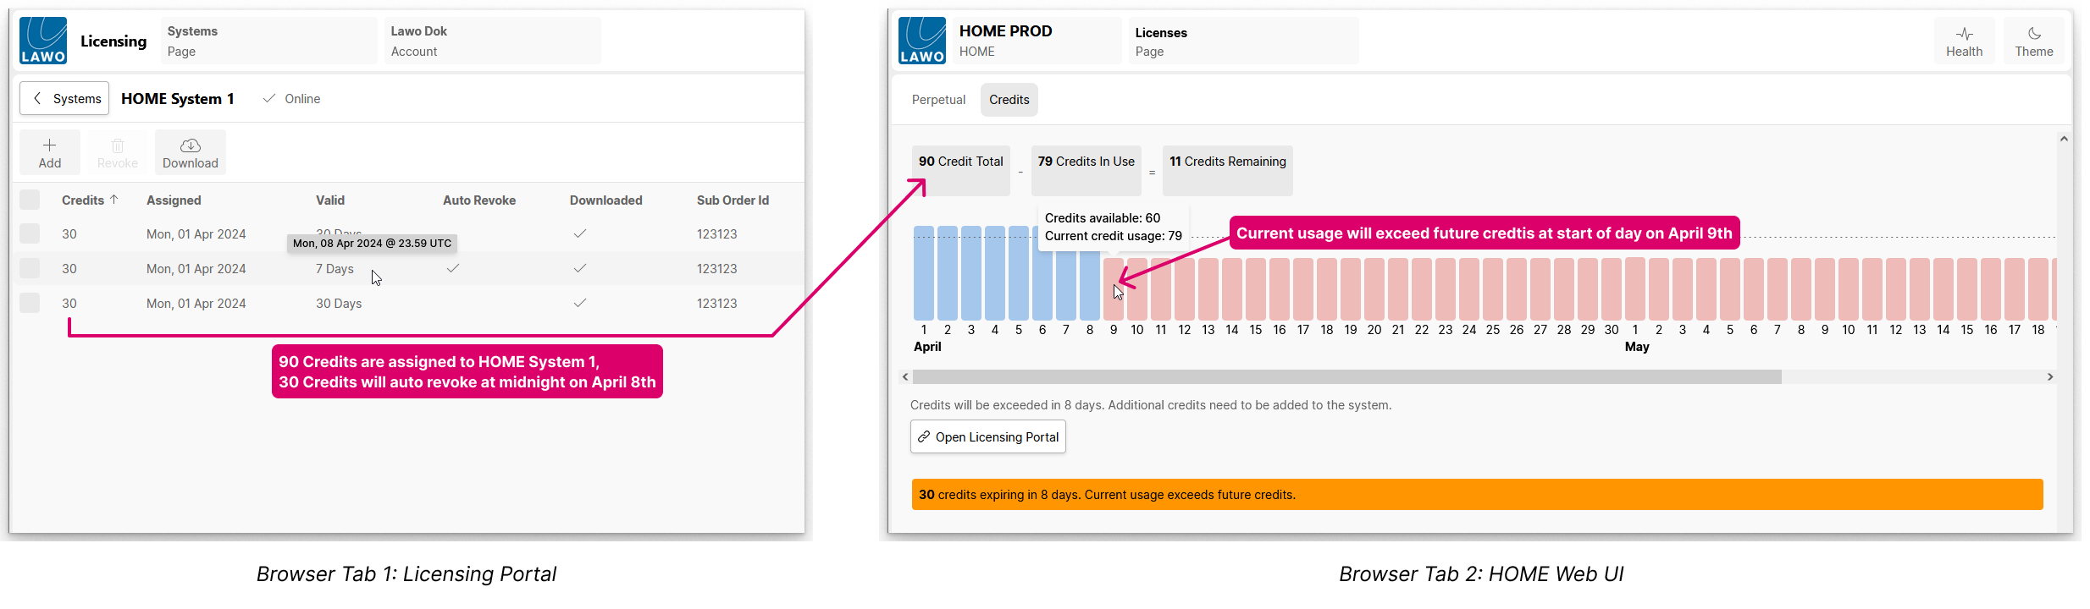Click the Revoke trash icon
2090x609 pixels.
click(118, 145)
